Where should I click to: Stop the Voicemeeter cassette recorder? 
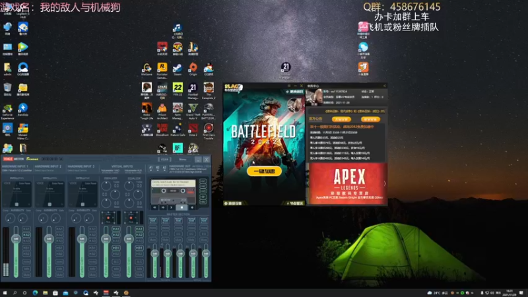click(x=182, y=207)
